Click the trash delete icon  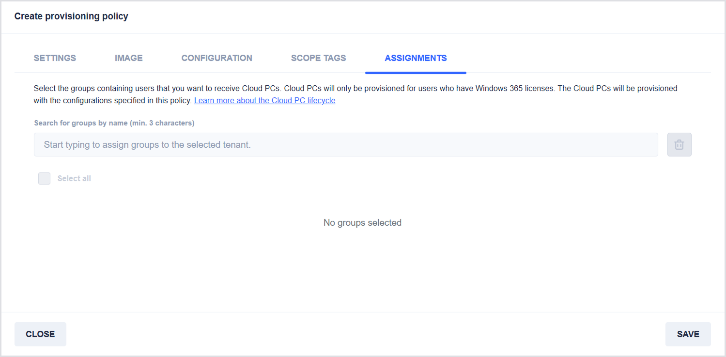[x=679, y=145]
